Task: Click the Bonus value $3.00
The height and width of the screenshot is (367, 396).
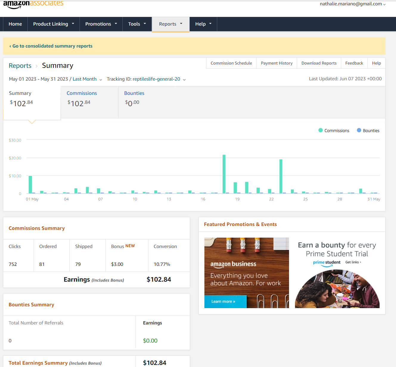Action: (117, 264)
